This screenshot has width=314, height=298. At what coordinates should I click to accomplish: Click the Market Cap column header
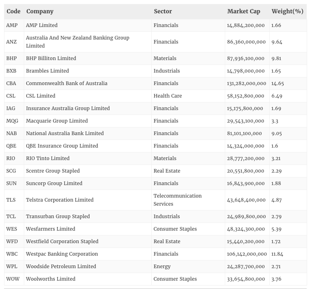point(244,11)
